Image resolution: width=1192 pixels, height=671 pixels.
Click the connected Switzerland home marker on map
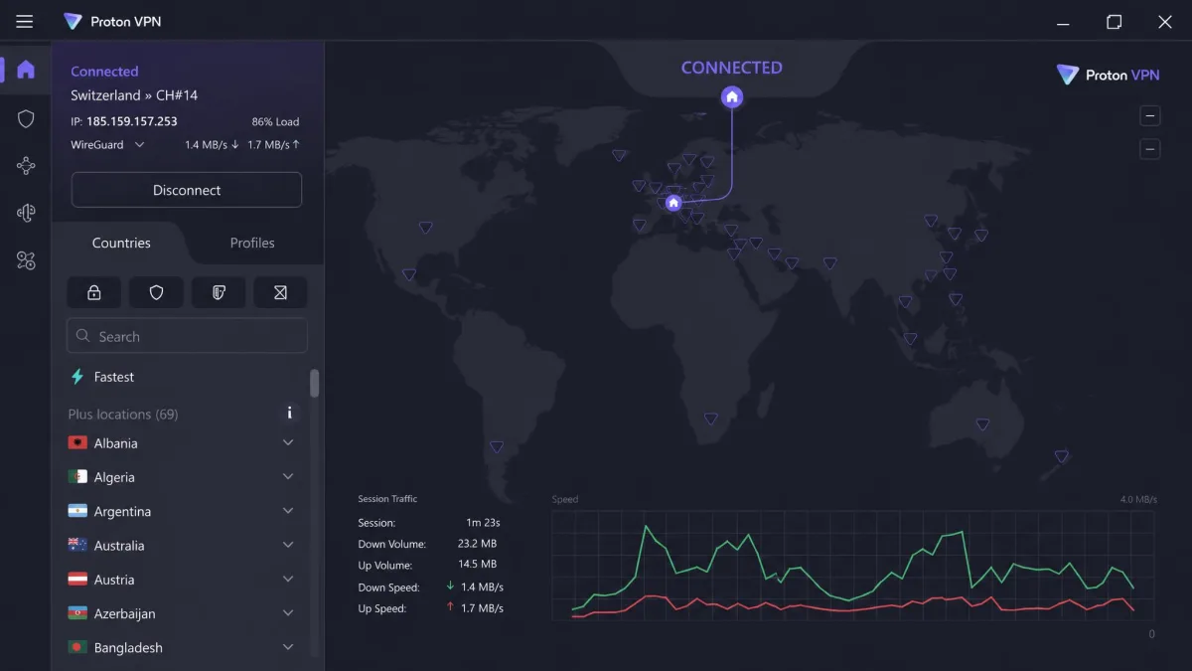point(673,203)
